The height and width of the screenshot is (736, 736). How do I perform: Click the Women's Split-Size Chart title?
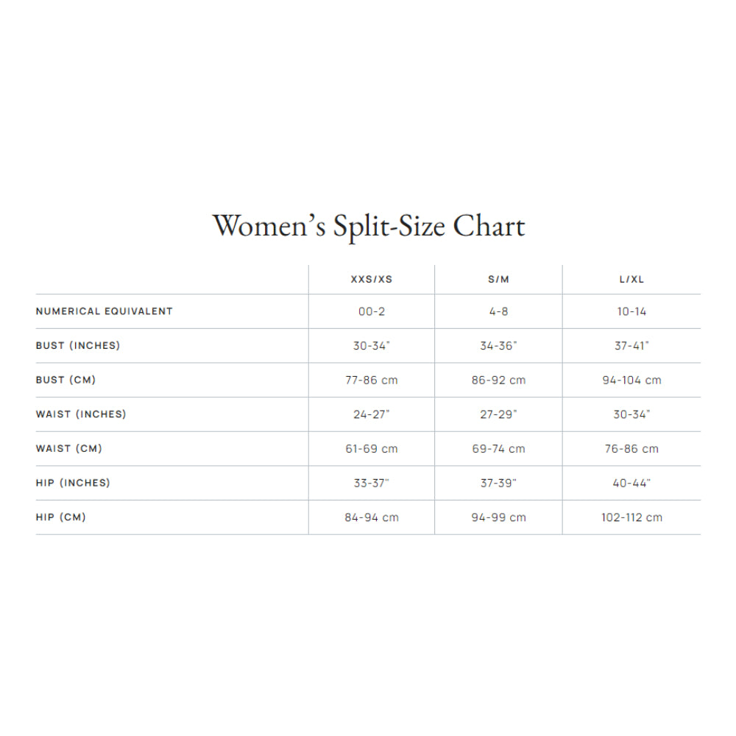(369, 226)
